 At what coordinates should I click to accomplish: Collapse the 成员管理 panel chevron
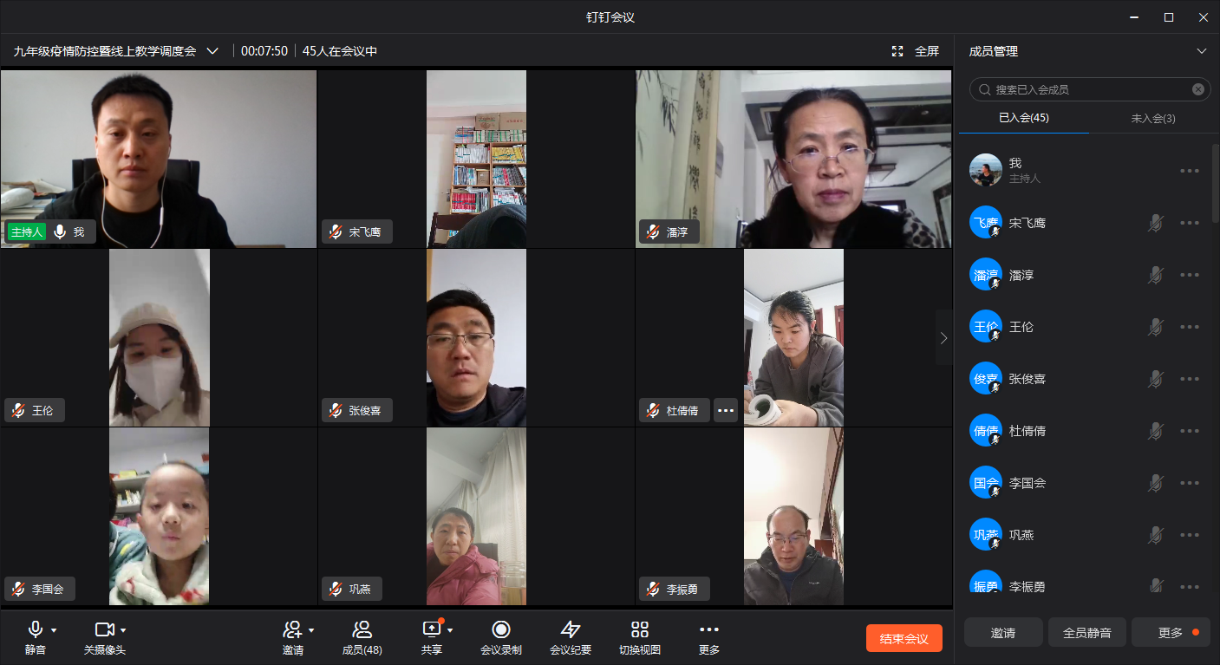[1201, 51]
